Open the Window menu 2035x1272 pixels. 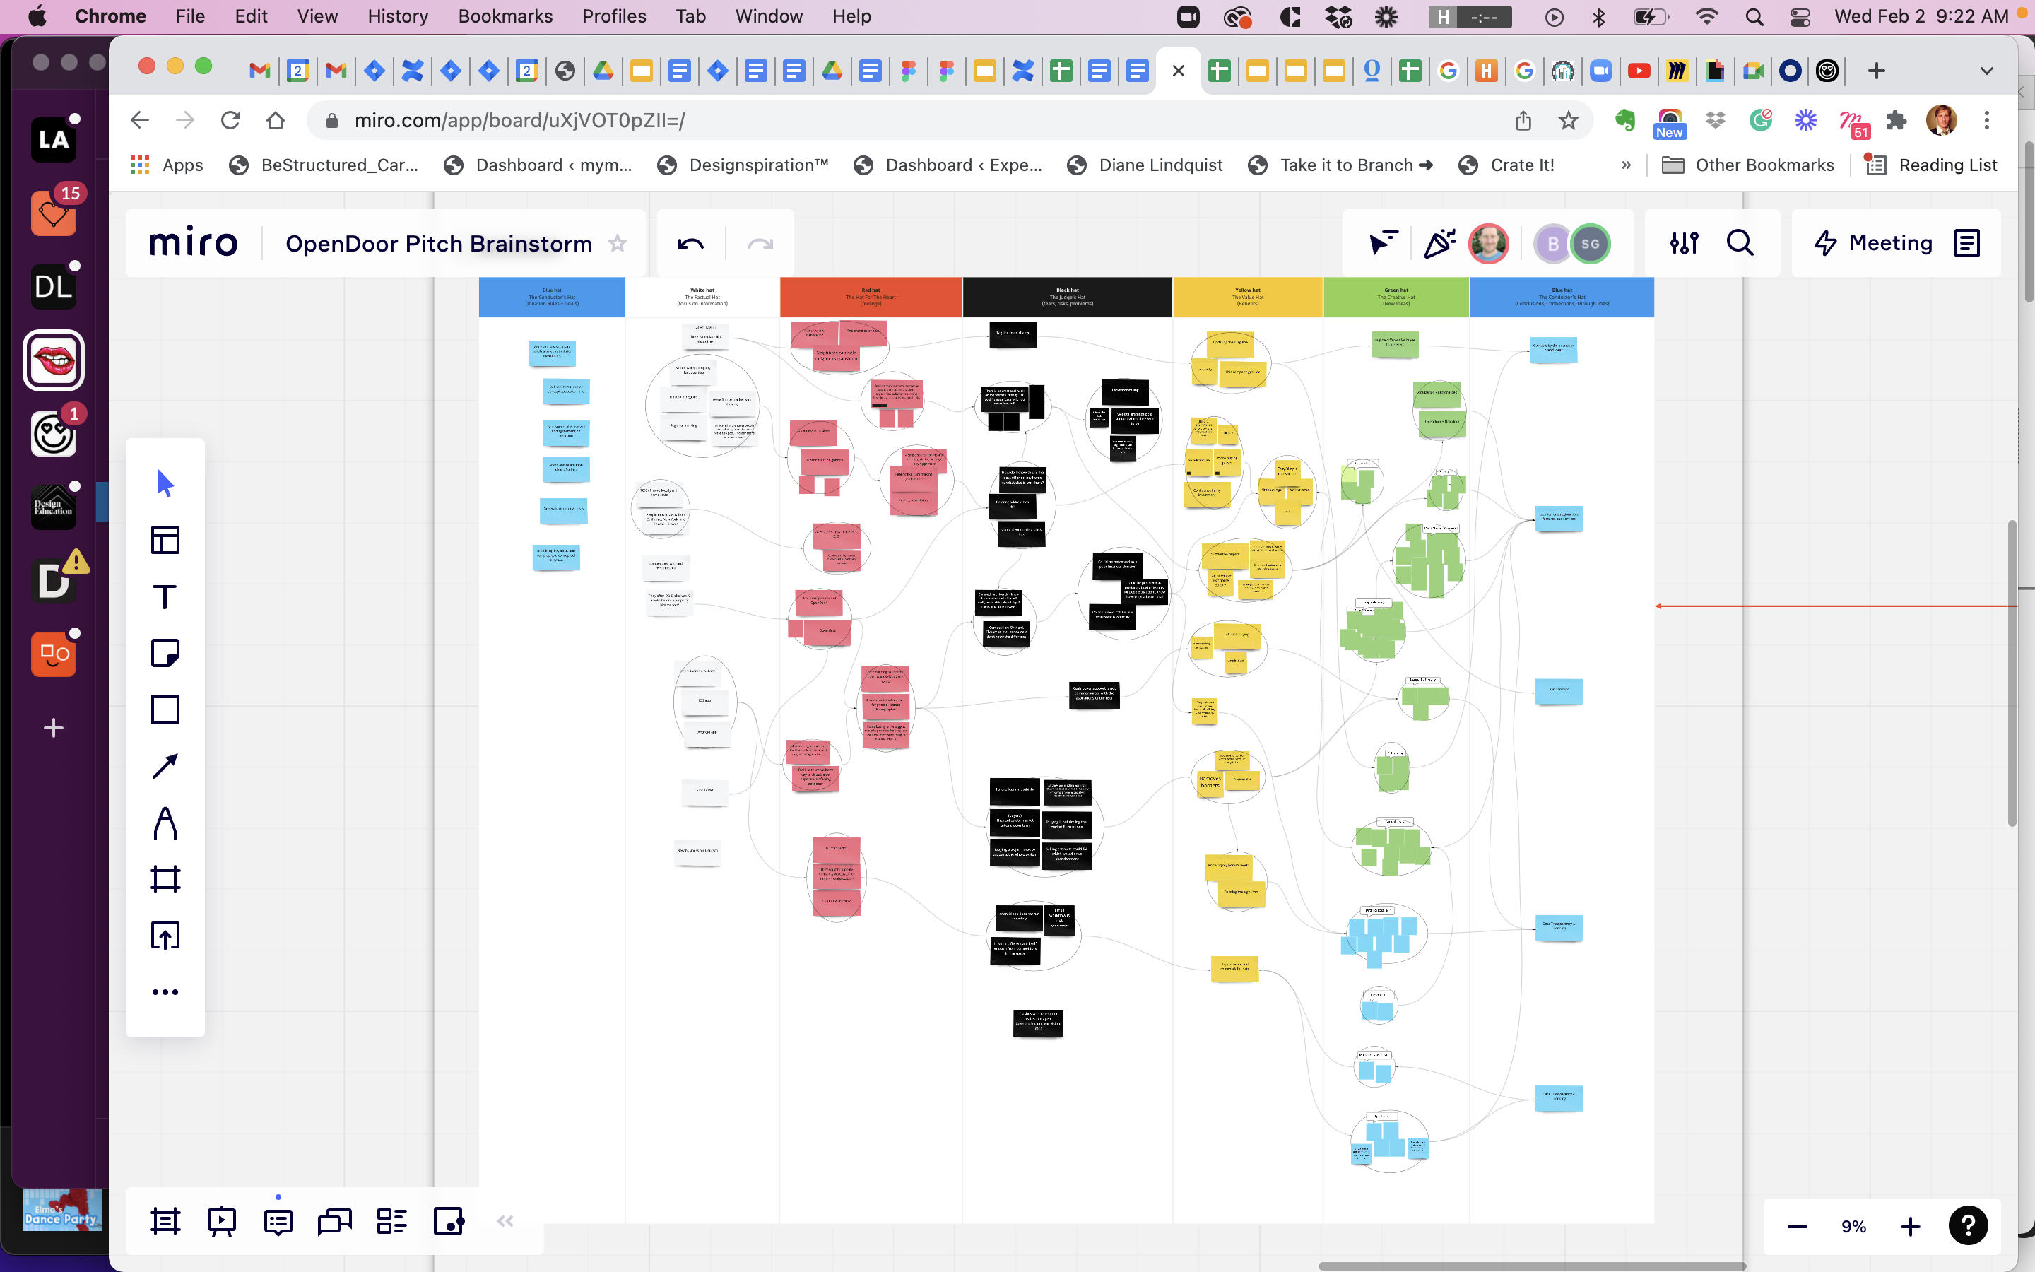pyautogui.click(x=769, y=16)
